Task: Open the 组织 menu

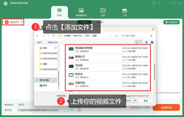Action: (x=40, y=43)
